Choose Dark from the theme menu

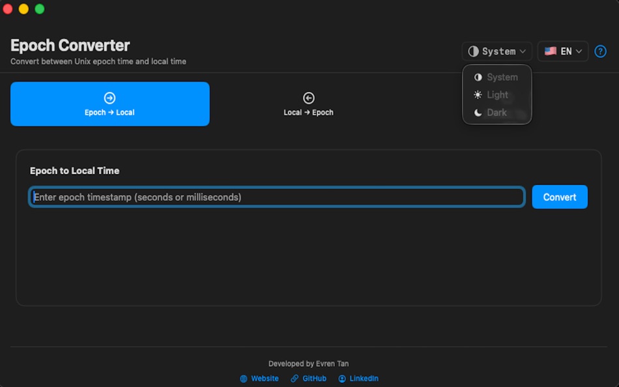point(497,112)
